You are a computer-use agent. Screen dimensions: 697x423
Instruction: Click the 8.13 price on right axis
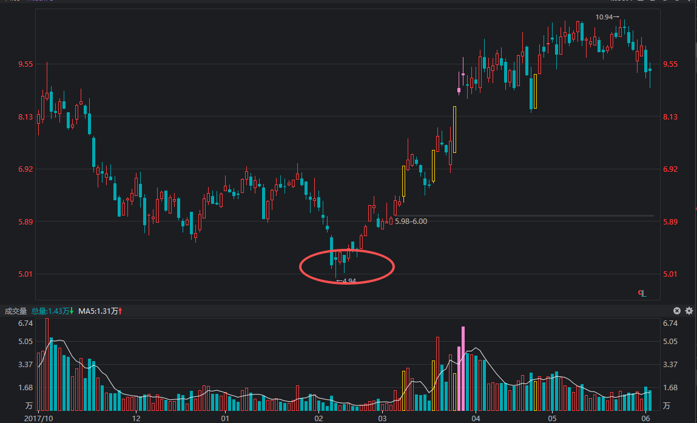(x=672, y=117)
